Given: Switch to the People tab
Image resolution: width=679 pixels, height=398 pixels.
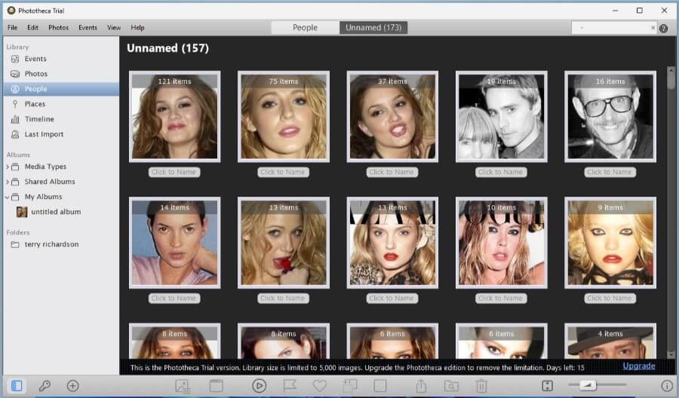Looking at the screenshot, I should point(305,28).
